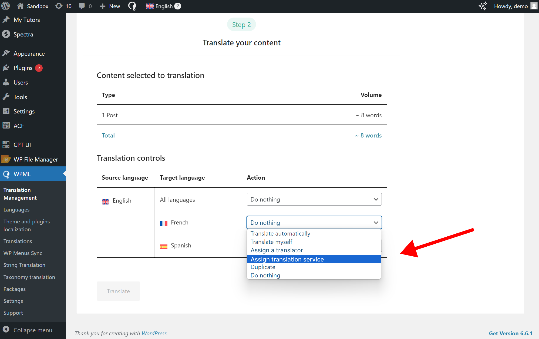Open String Translation from WPML menu

[24, 265]
